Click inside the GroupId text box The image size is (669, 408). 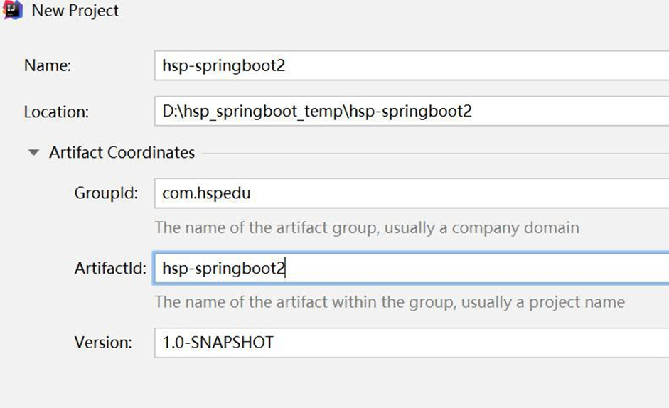(x=411, y=193)
